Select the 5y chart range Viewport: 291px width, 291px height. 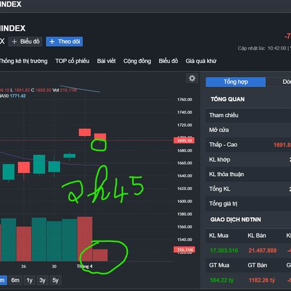[55, 280]
